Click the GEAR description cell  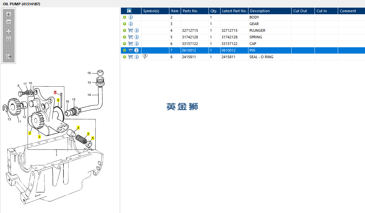click(270, 24)
